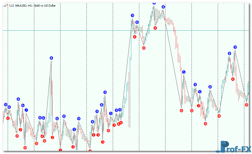Click the rightmost blue 9 marker

pos(235,47)
